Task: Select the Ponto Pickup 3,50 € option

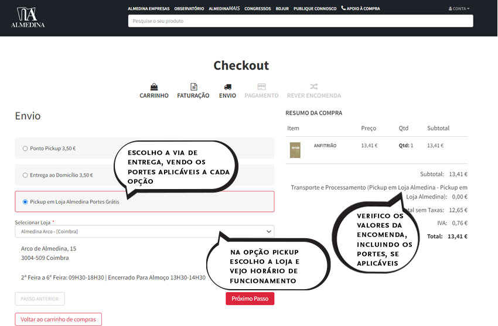Action: click(25, 149)
